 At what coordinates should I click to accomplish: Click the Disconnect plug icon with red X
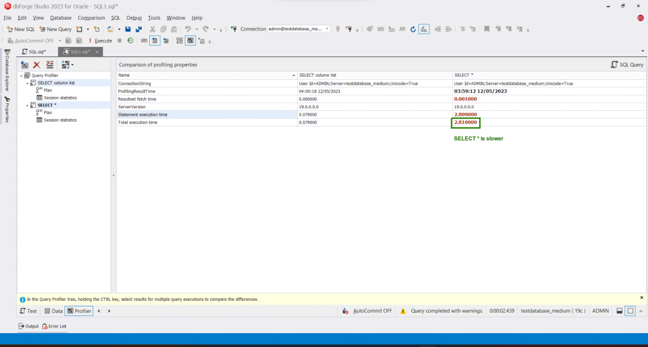[349, 29]
